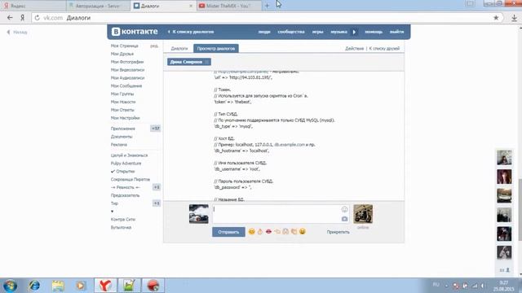
Task: Bookmark the page with the star icon
Action: [496, 18]
